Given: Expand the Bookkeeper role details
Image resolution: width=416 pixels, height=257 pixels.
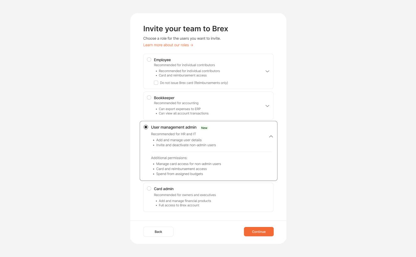Looking at the screenshot, I should point(267,106).
